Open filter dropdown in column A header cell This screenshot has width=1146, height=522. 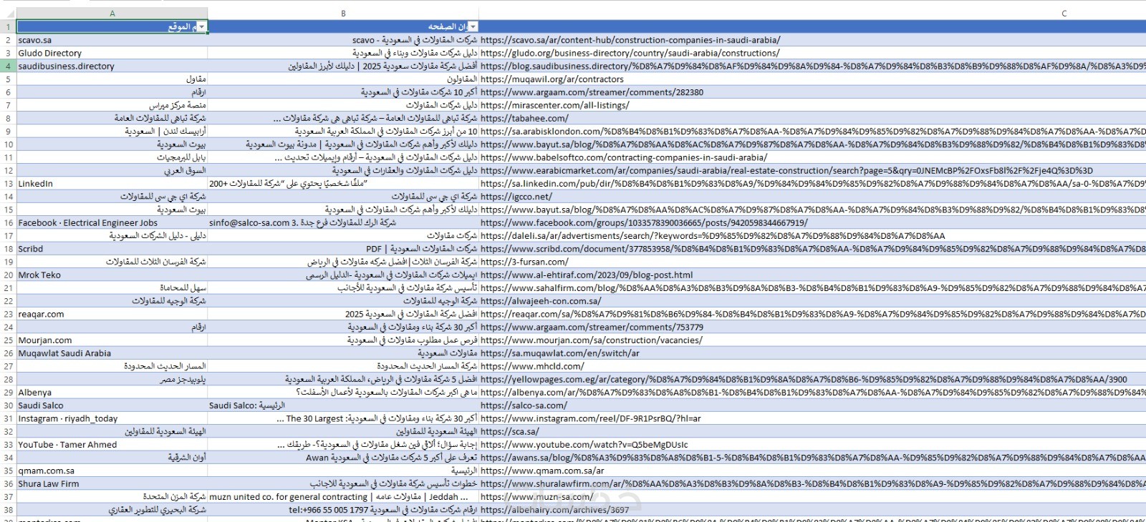(x=202, y=27)
